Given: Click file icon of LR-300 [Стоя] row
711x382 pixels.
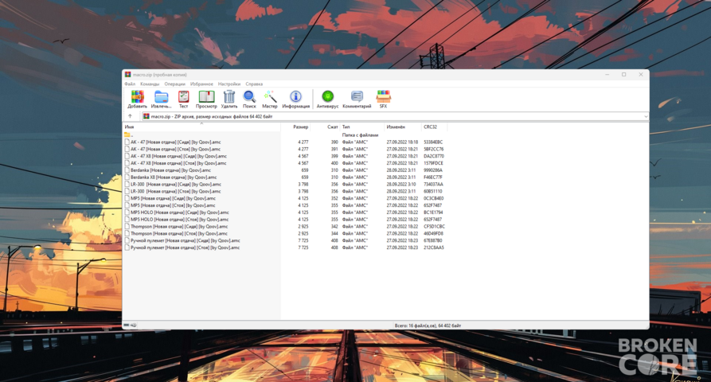Looking at the screenshot, I should [127, 191].
